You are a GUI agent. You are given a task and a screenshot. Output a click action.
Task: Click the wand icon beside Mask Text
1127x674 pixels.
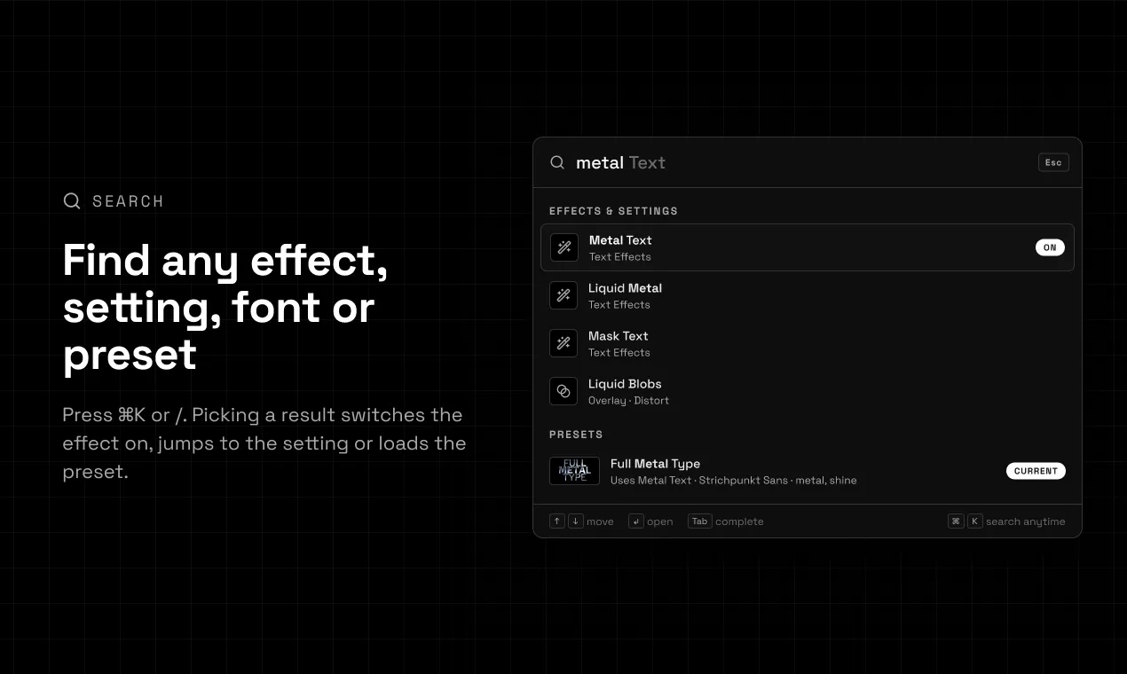[563, 343]
